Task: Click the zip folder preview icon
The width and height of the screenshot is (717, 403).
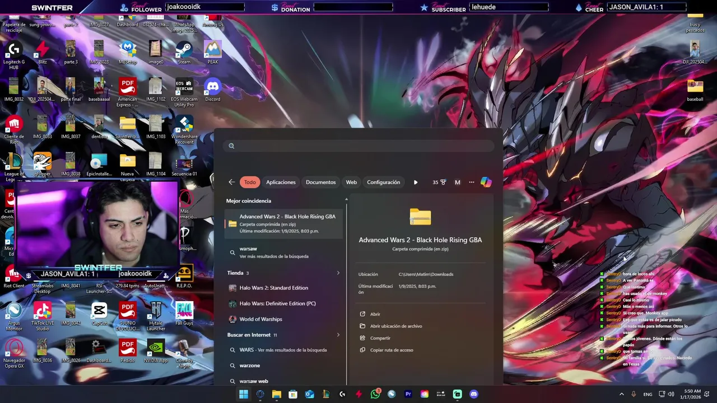Action: point(420,217)
